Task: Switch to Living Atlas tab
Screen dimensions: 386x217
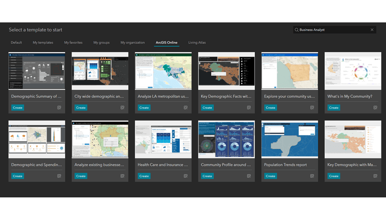Action: (x=197, y=42)
